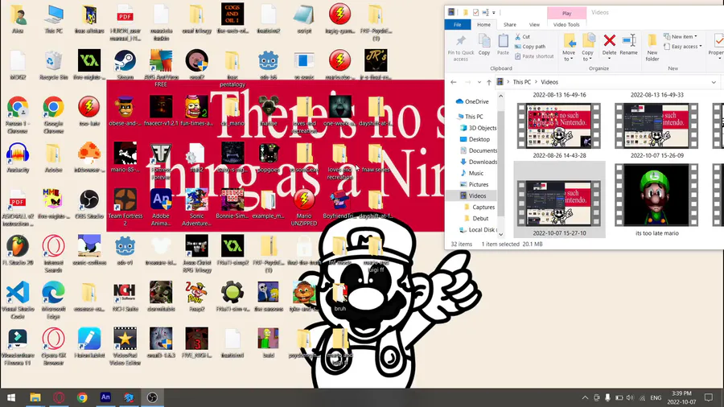Image resolution: width=724 pixels, height=407 pixels.
Task: Click the Windows Start button
Action: pos(11,397)
